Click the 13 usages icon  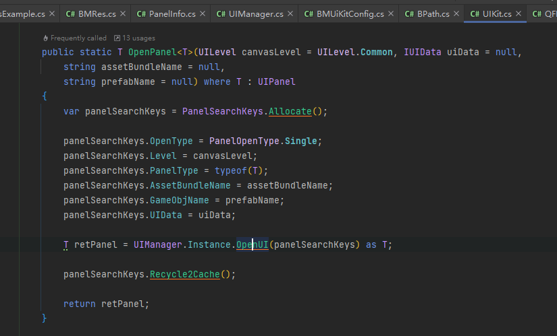click(x=117, y=38)
